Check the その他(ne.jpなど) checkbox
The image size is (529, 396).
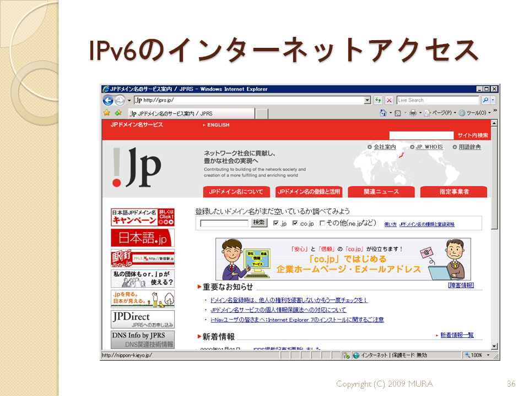pos(322,223)
